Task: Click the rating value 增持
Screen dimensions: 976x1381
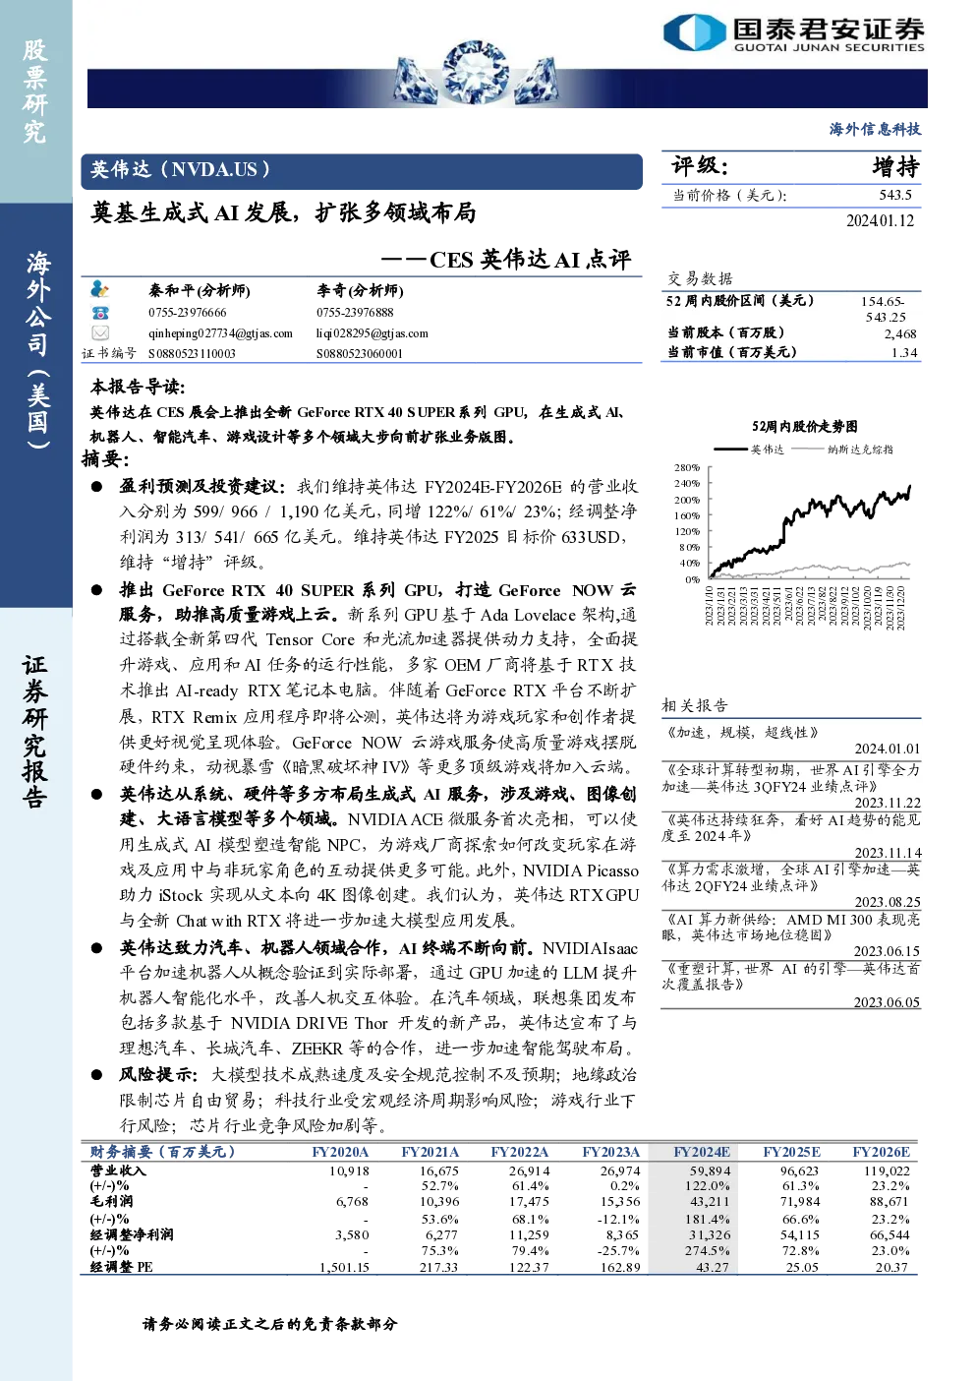Action: [x=895, y=167]
